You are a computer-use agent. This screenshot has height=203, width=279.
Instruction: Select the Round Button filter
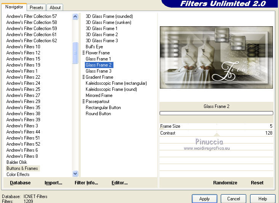pyautogui.click(x=98, y=114)
